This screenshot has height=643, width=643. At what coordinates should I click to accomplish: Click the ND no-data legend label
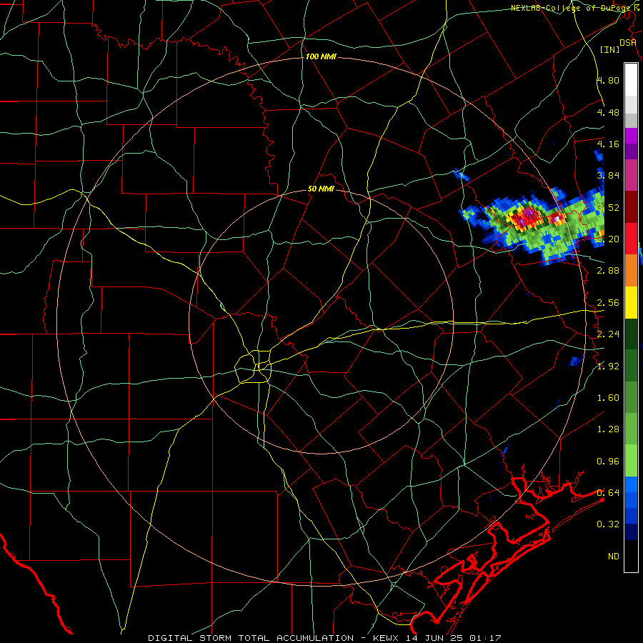click(614, 557)
